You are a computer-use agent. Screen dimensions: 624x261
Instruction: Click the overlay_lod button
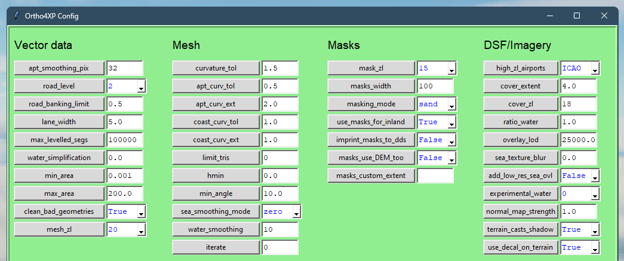[521, 140]
